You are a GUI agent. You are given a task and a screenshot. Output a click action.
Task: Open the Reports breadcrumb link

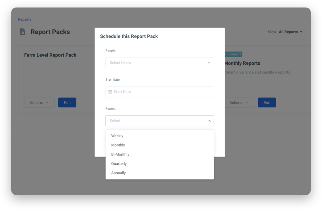(25, 19)
